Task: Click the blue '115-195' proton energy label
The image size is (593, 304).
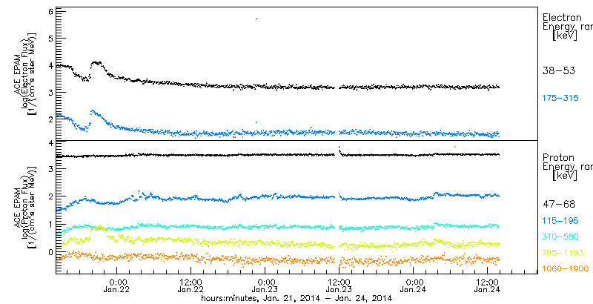Action: click(560, 221)
